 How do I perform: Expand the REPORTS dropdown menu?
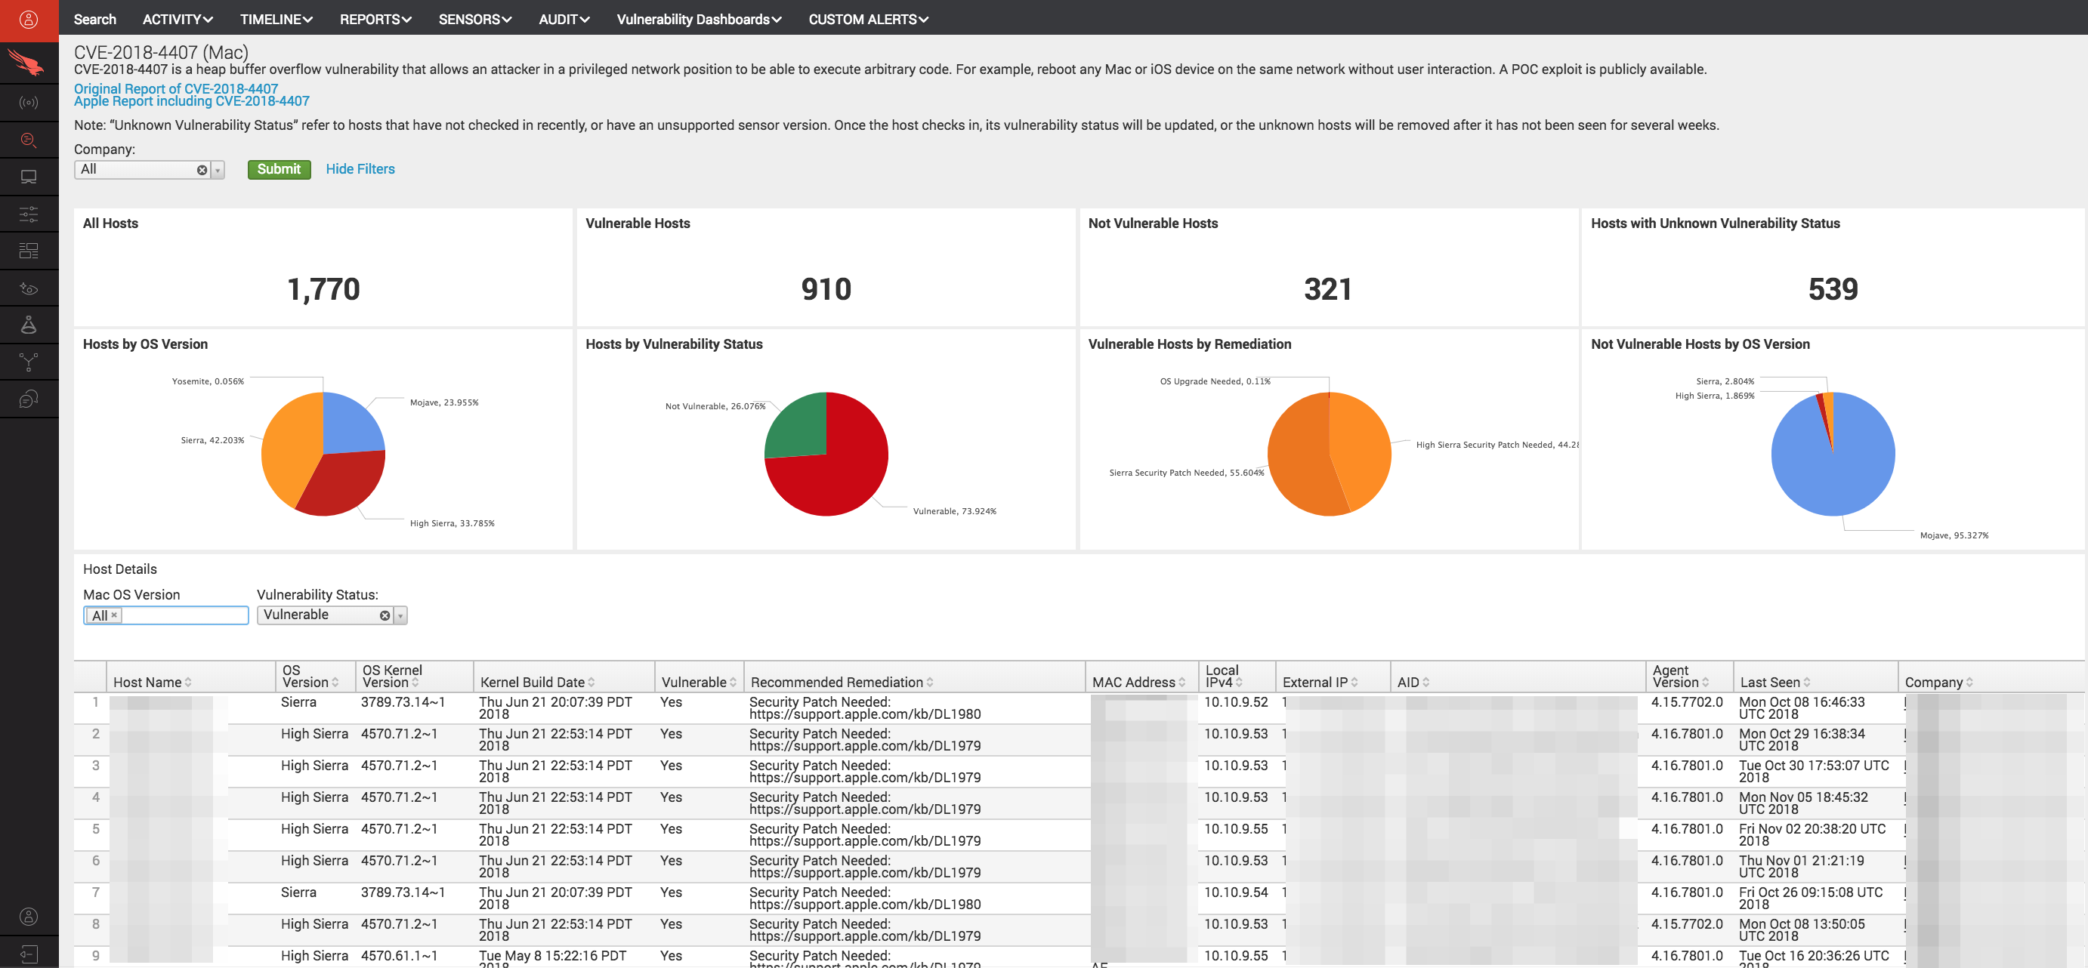[x=375, y=20]
